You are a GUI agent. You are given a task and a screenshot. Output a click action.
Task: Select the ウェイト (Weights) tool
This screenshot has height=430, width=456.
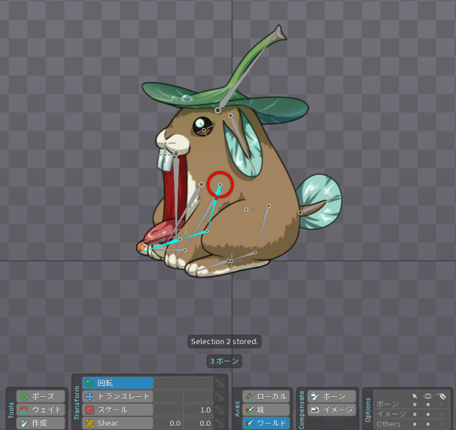click(x=41, y=410)
